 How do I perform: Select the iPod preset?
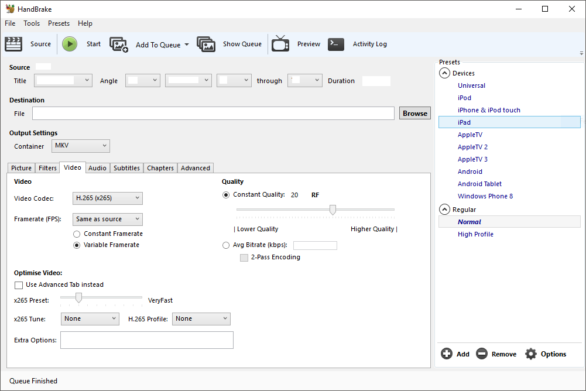465,98
